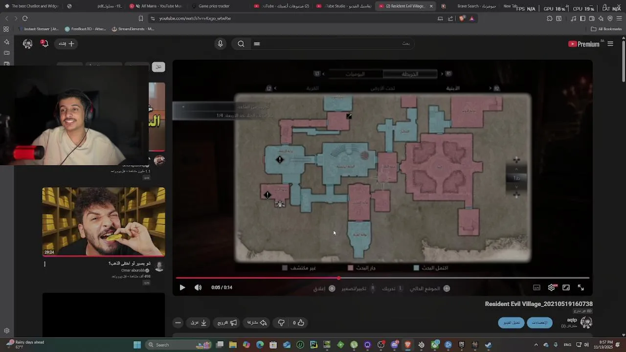The height and width of the screenshot is (352, 626).
Task: Open YouTube sidebar settings gear
Action: tap(6, 330)
